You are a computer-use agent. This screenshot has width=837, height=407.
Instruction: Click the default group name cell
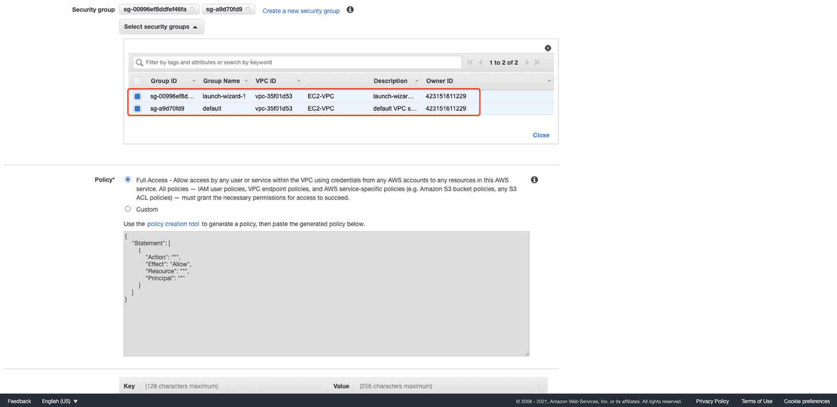[212, 109]
